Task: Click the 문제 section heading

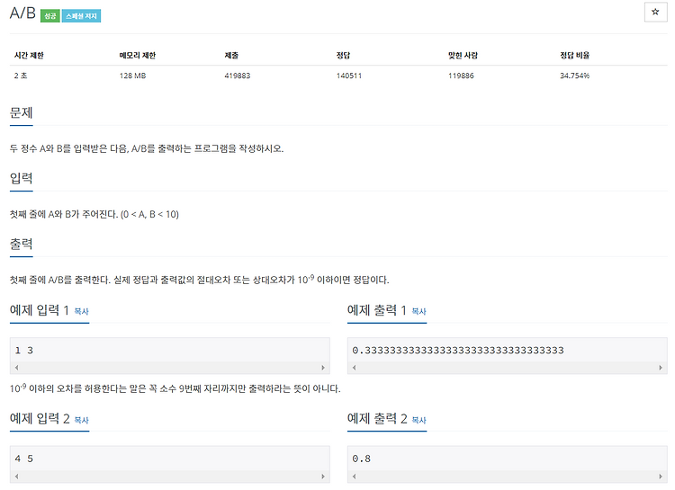Action: [x=21, y=112]
